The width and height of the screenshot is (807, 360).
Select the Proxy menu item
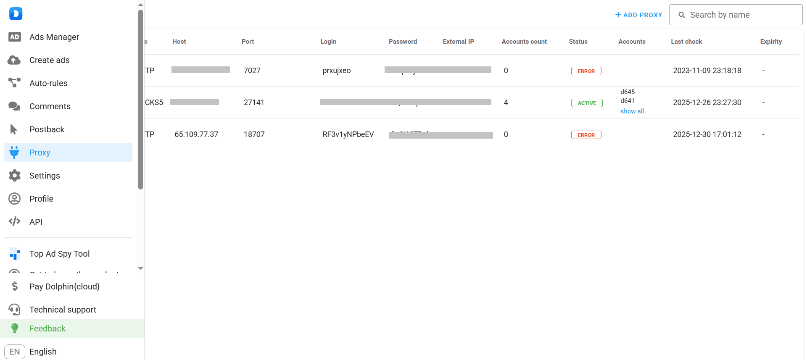pos(68,152)
